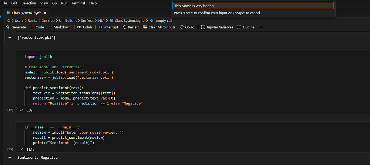Open output options beside 'Sentiment: Negative'
The image size is (370, 165).
coord(9,157)
